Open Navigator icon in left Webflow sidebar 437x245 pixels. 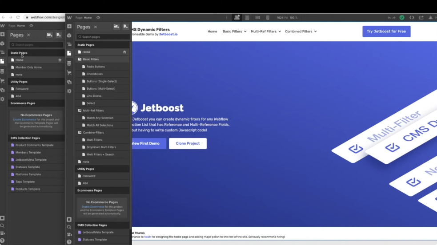click(x=3, y=52)
